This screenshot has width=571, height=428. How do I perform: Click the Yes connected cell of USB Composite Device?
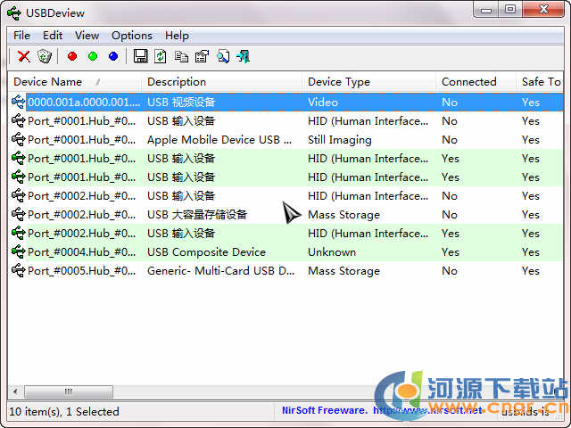[x=450, y=252]
